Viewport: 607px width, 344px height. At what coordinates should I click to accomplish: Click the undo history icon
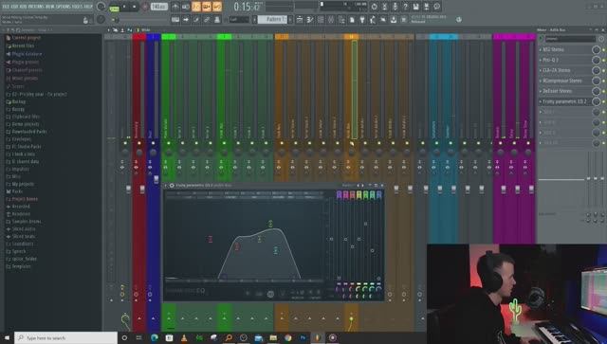coord(374,7)
